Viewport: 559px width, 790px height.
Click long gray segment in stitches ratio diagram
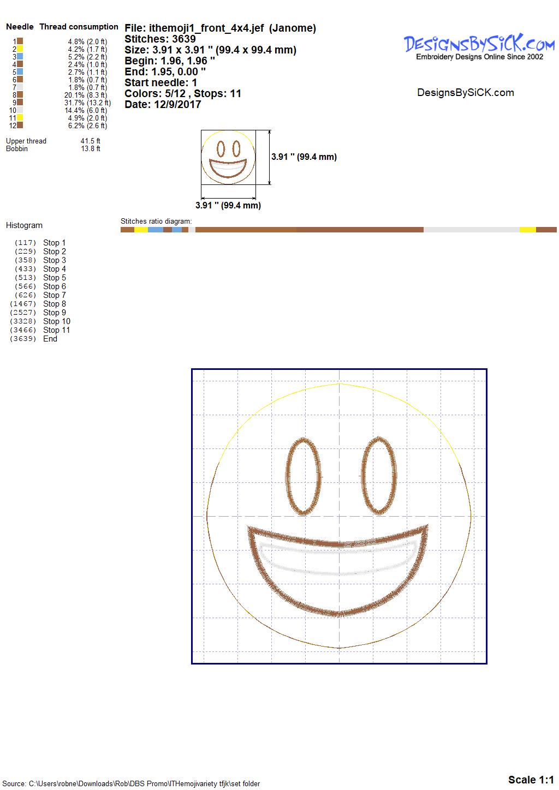coord(471,230)
